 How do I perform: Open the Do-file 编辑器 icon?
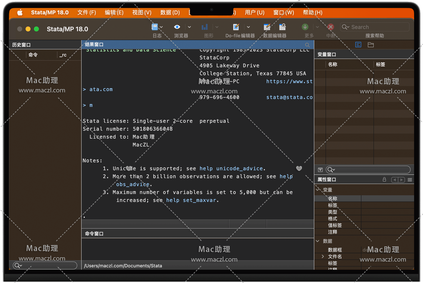pos(236,27)
